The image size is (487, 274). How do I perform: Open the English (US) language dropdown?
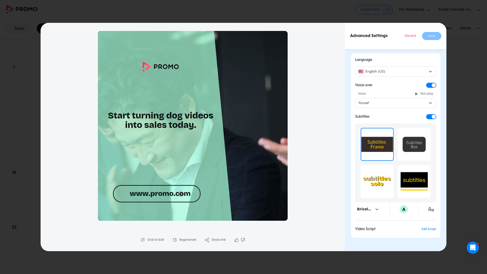395,72
